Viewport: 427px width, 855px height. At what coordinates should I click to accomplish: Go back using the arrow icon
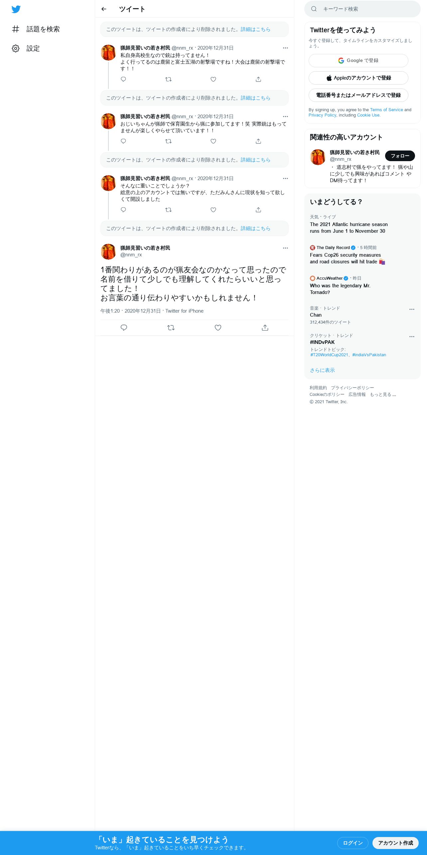click(104, 9)
